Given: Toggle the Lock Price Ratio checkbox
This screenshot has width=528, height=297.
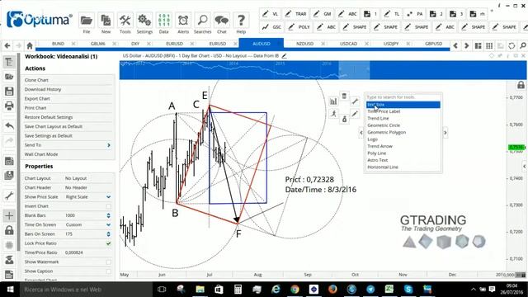Looking at the screenshot, I should 108,243.
